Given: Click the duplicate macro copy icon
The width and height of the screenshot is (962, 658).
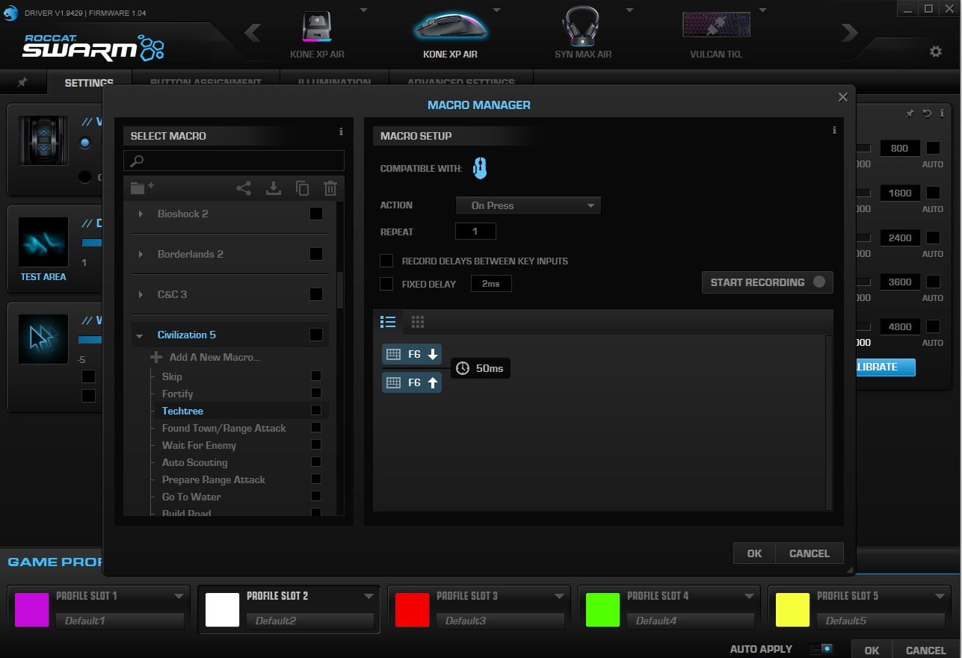Looking at the screenshot, I should click(302, 188).
